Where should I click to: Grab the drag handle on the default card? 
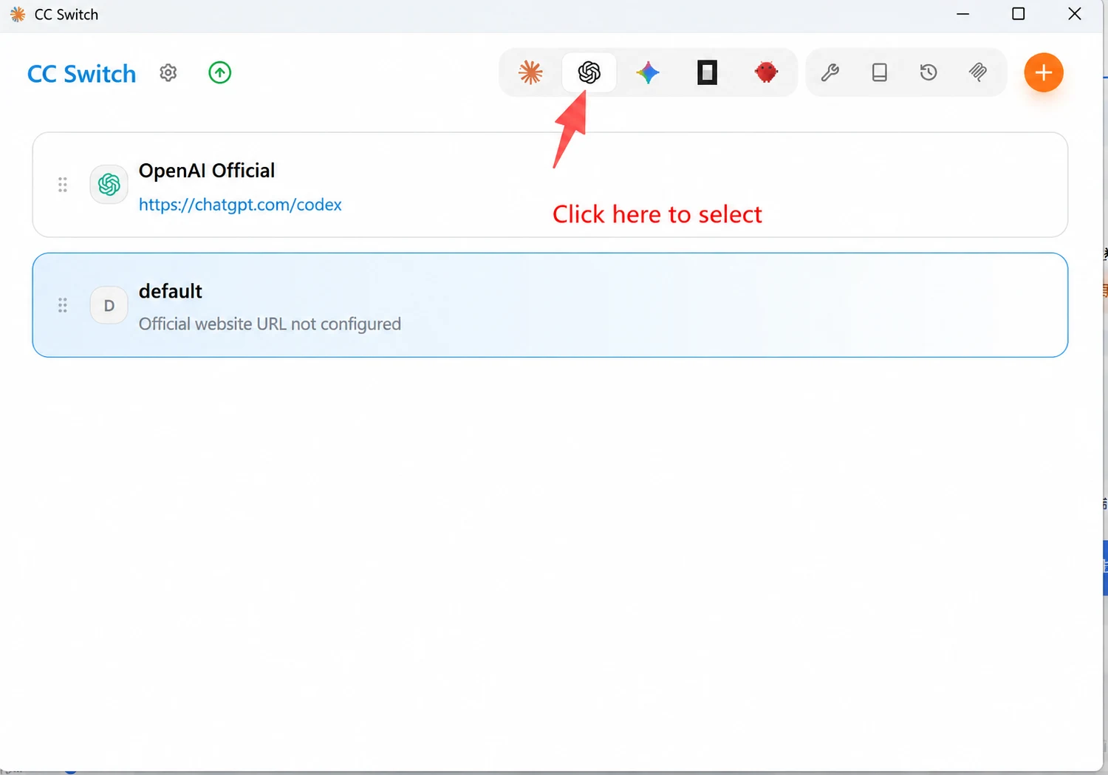pyautogui.click(x=63, y=305)
